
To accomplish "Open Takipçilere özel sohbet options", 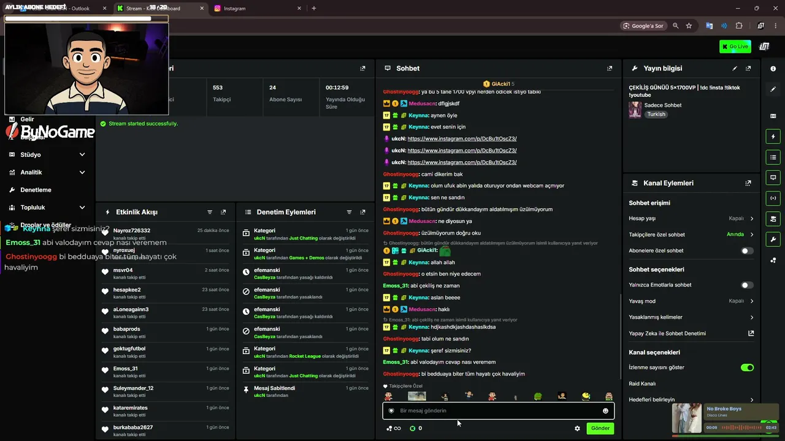I will [x=691, y=235].
